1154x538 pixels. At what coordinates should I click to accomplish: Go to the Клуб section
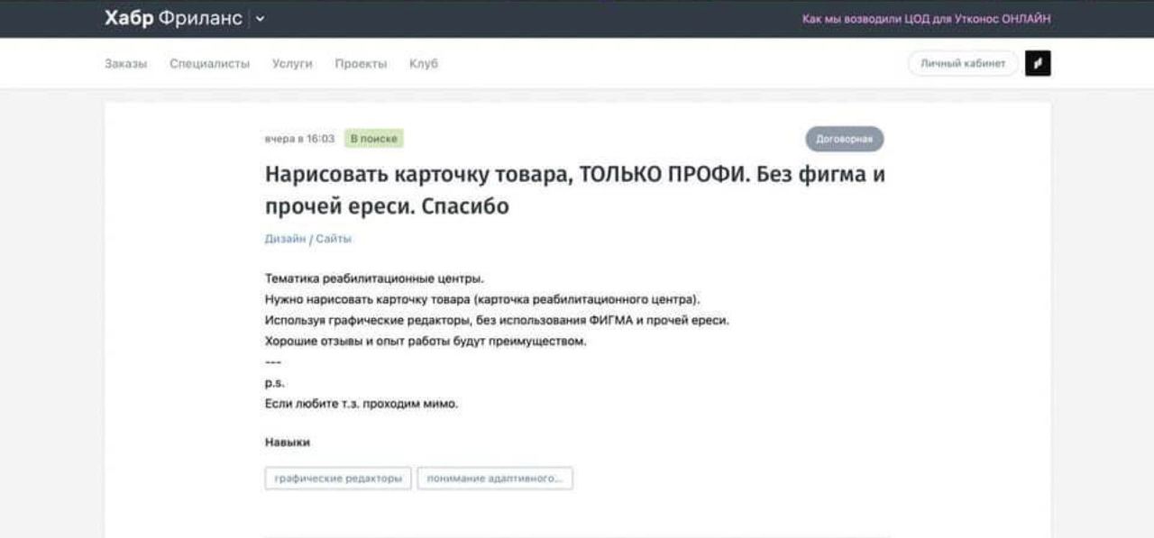pos(424,64)
